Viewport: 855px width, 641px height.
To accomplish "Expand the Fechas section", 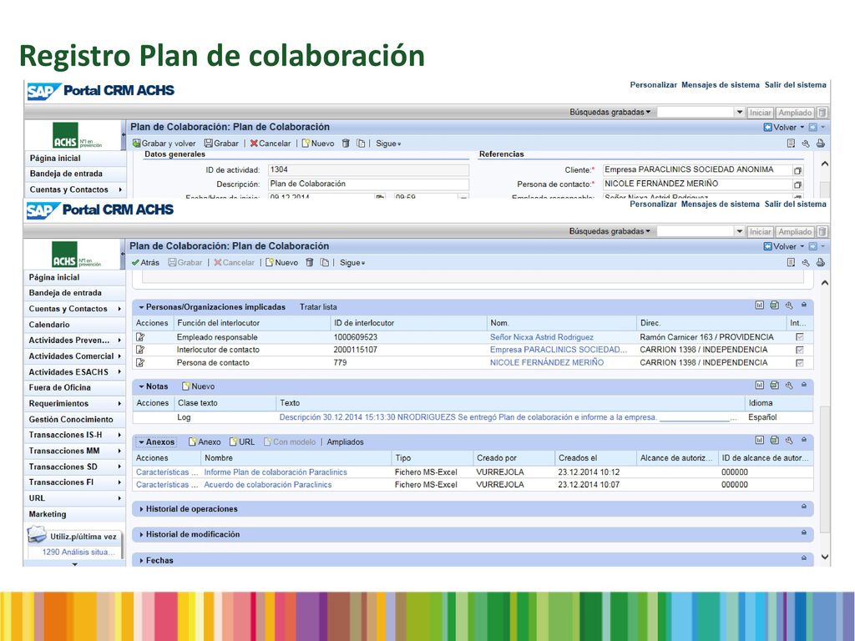I will [142, 560].
